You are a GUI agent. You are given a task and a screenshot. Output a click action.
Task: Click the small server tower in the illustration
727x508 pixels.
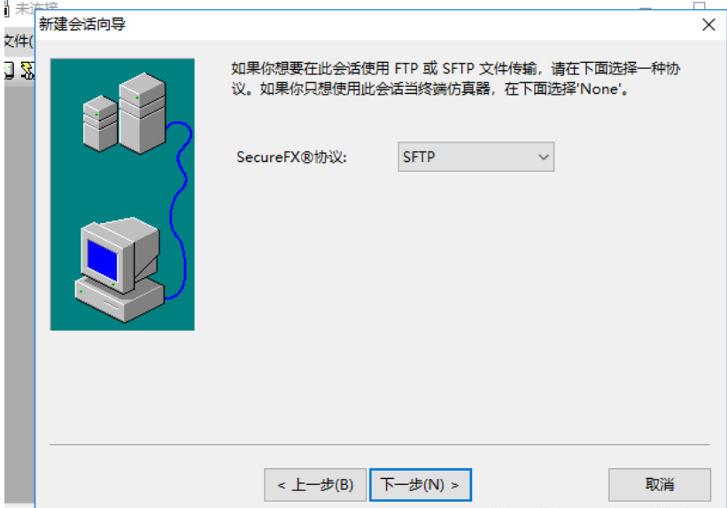100,123
